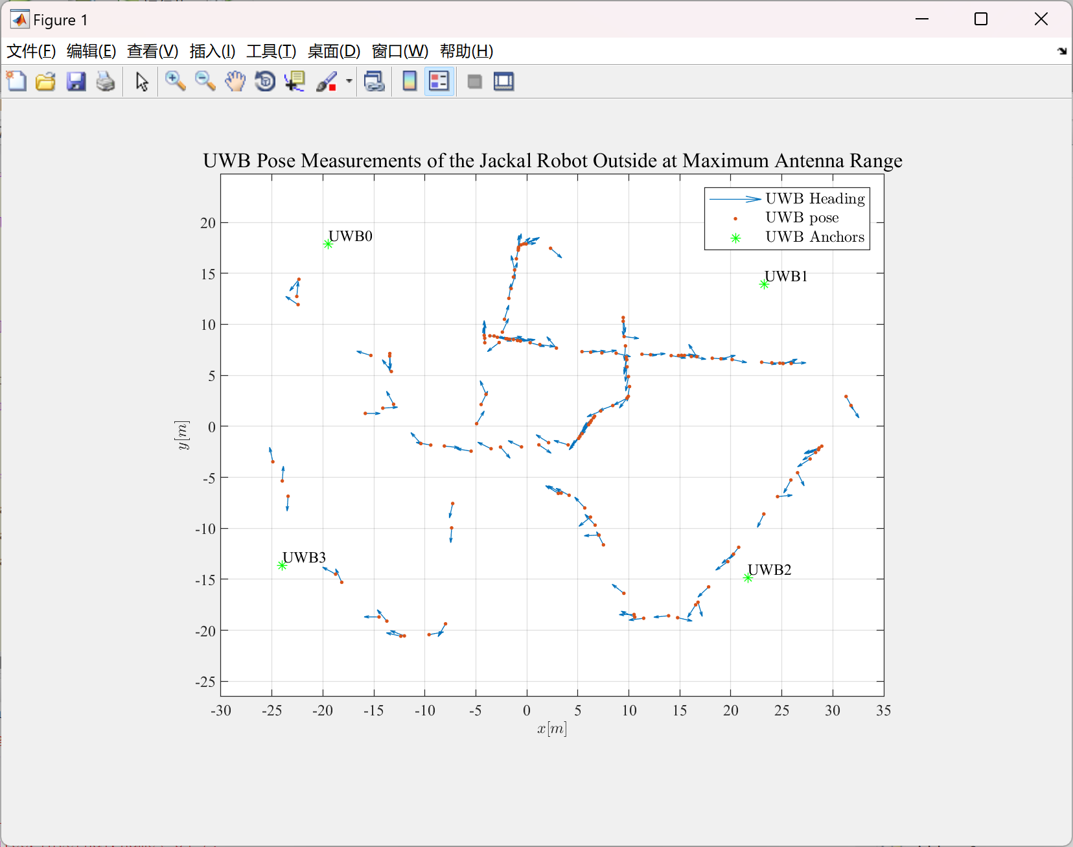Open the 帮助(H) menu
This screenshot has height=847, width=1073.
point(467,51)
